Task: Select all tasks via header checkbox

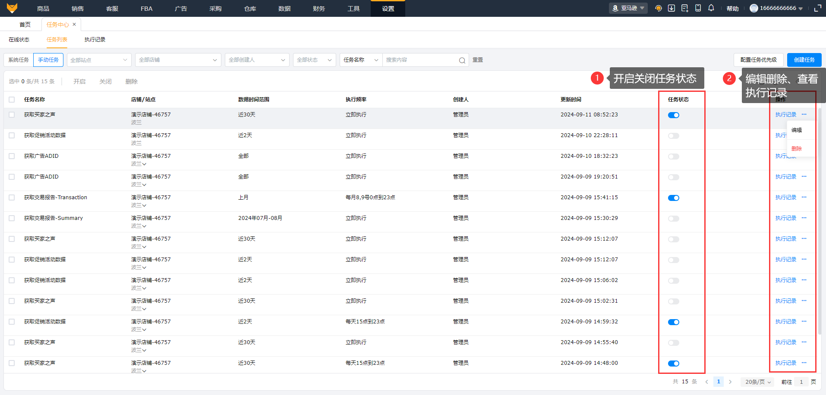Action: tap(12, 100)
